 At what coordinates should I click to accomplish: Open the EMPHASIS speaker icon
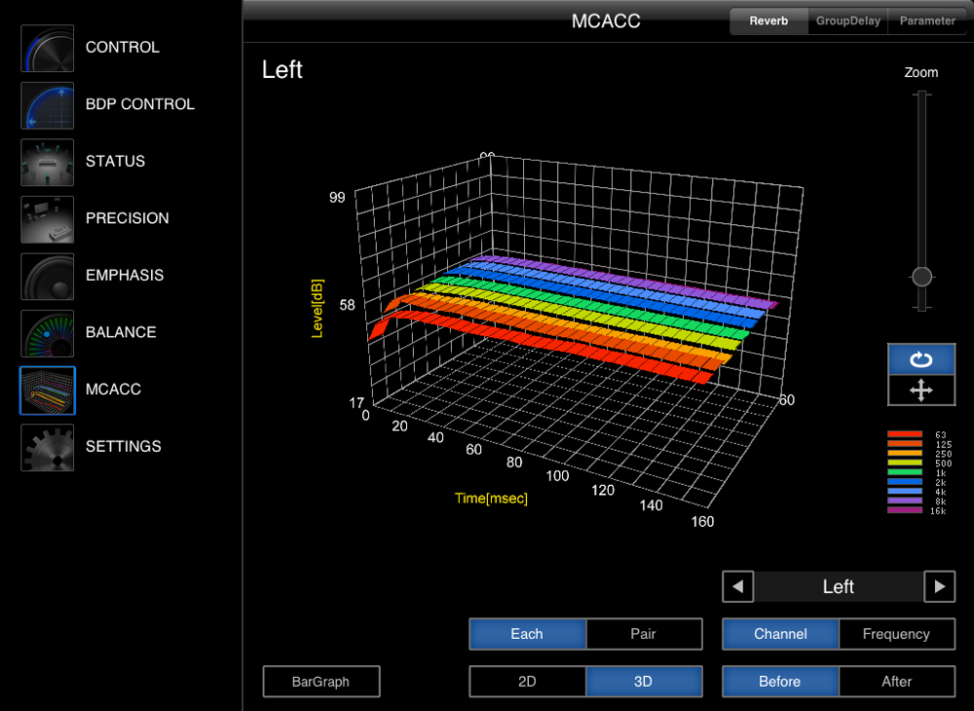click(47, 277)
